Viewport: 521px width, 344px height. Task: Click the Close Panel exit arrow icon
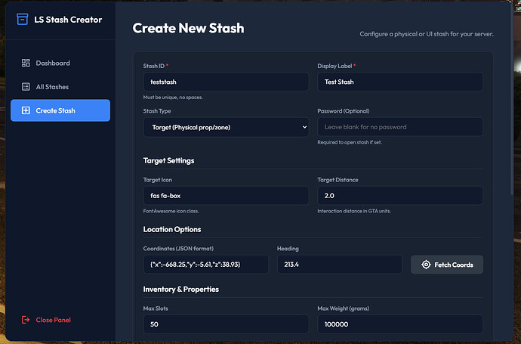(26, 320)
